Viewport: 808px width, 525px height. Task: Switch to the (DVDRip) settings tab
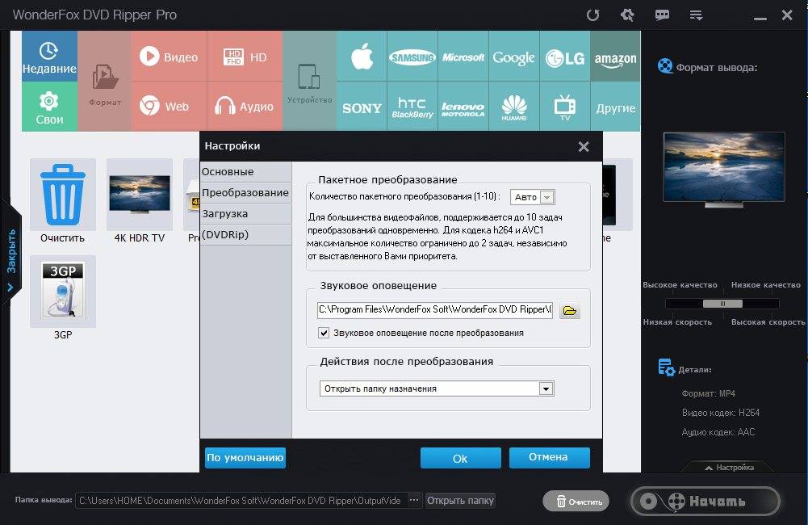pyautogui.click(x=246, y=235)
